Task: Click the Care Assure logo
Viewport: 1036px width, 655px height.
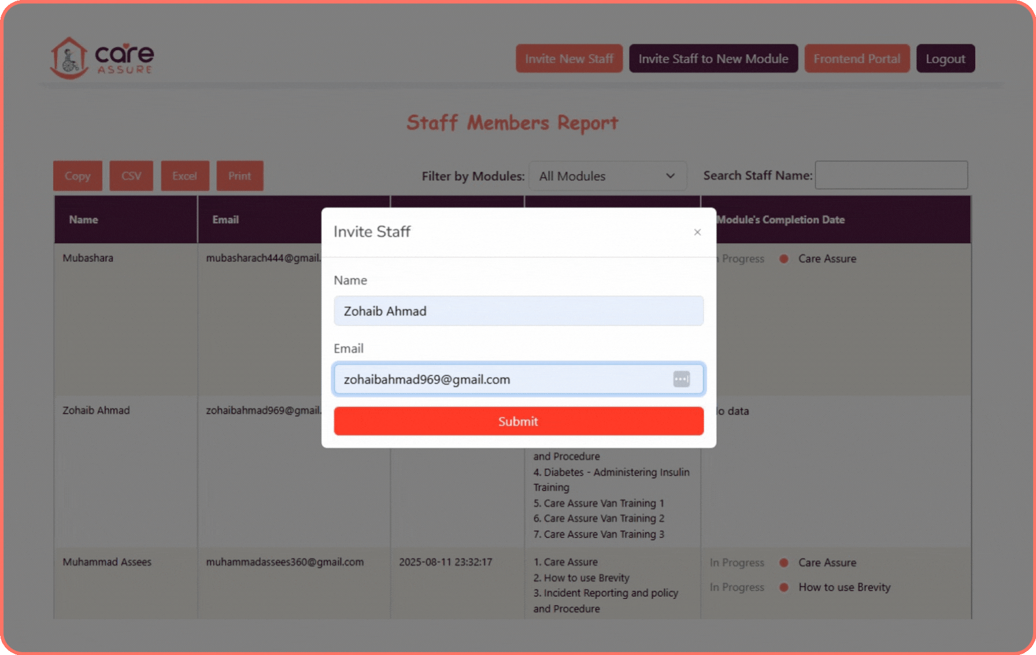Action: pyautogui.click(x=102, y=57)
